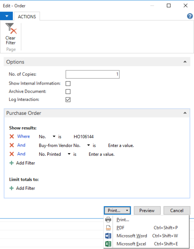Click the Microsoft Word icon
This screenshot has width=194, height=249.
tap(108, 236)
